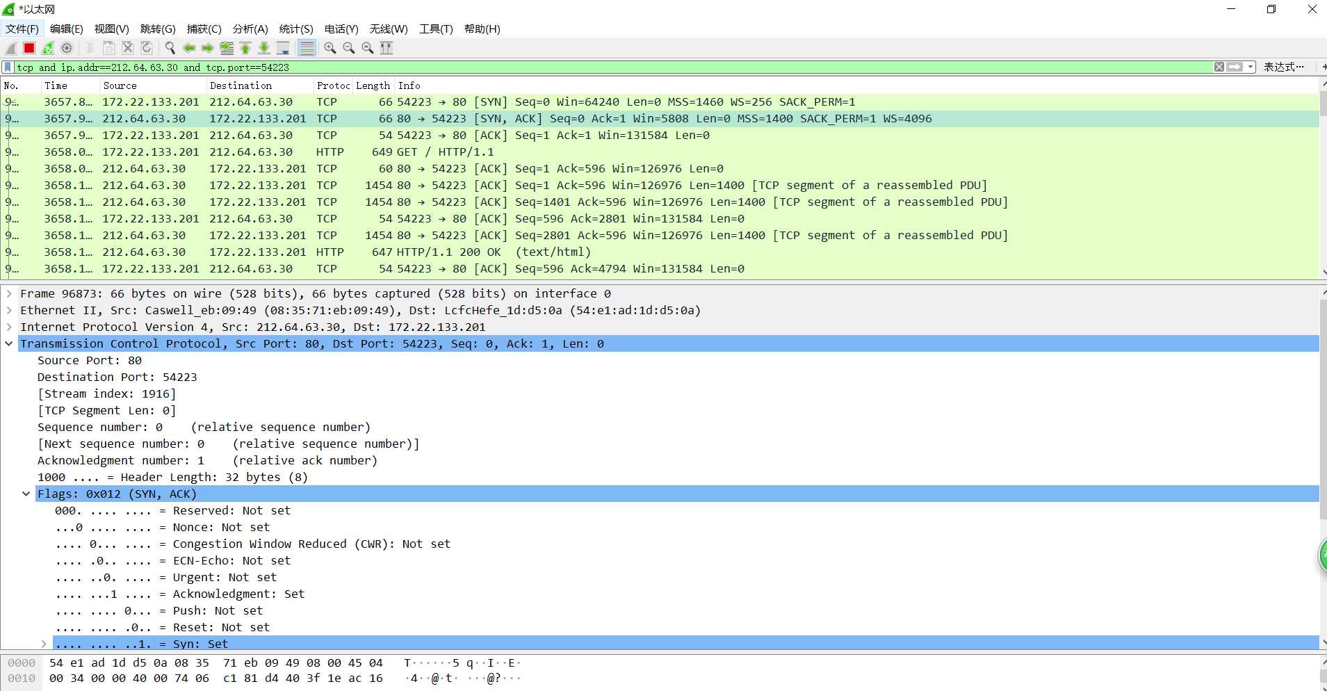
Task: Sort by the Info column header
Action: coord(855,86)
